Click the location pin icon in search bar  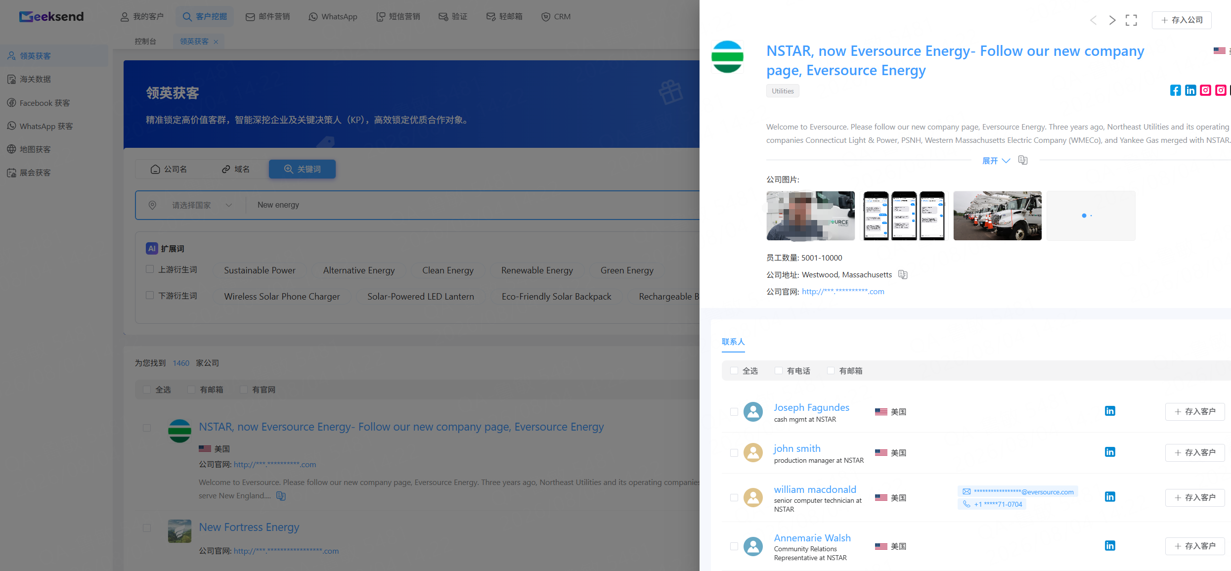pos(152,205)
